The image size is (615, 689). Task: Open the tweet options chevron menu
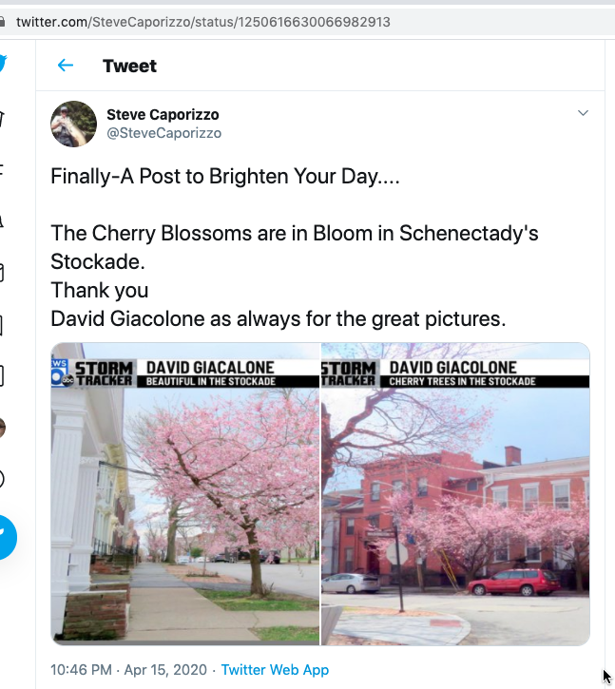pyautogui.click(x=584, y=113)
